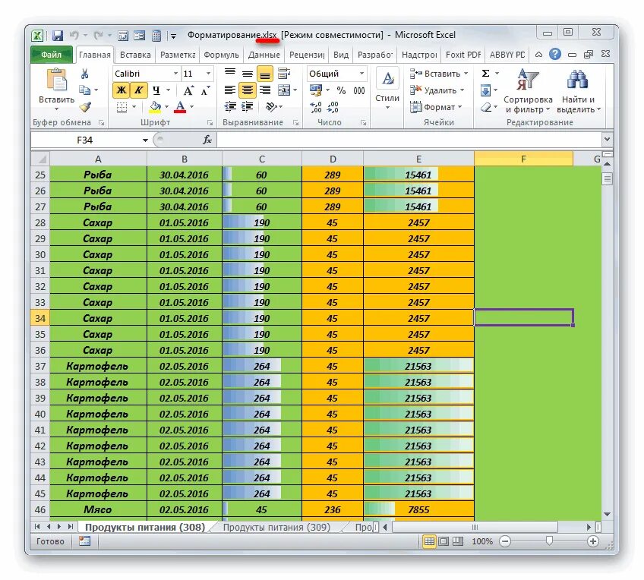Click the Clear eraser icon
Viewport: 644px width, 580px height.
click(x=486, y=107)
